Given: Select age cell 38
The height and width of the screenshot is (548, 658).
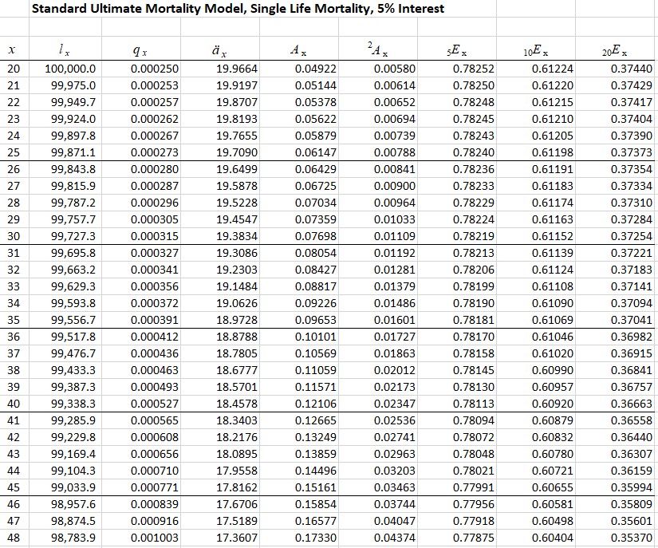Looking at the screenshot, I should point(14,370).
